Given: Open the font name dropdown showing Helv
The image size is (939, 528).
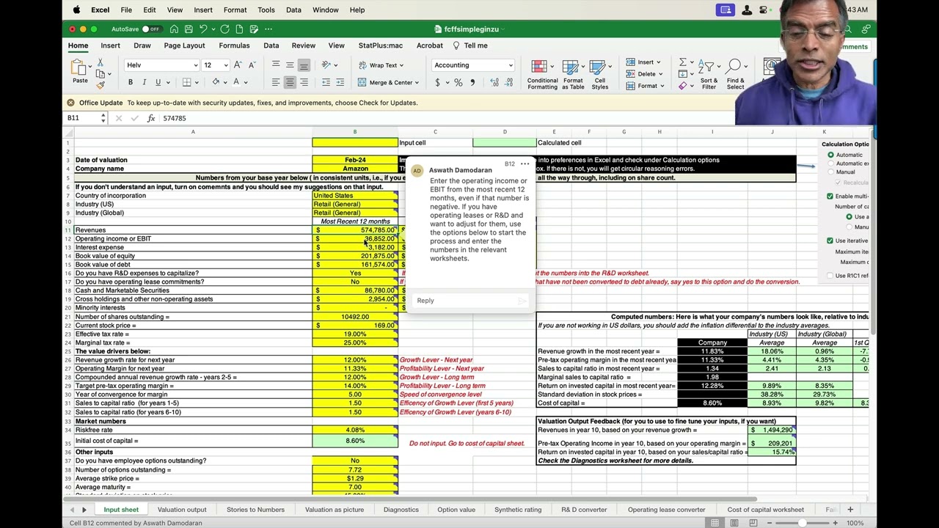Looking at the screenshot, I should coord(194,65).
